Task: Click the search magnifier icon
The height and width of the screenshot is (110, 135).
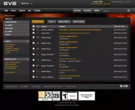Action: click(128, 11)
